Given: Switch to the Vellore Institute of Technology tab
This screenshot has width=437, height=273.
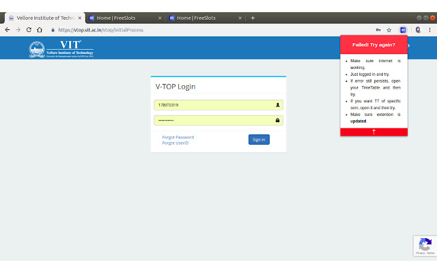Looking at the screenshot, I should [x=44, y=18].
